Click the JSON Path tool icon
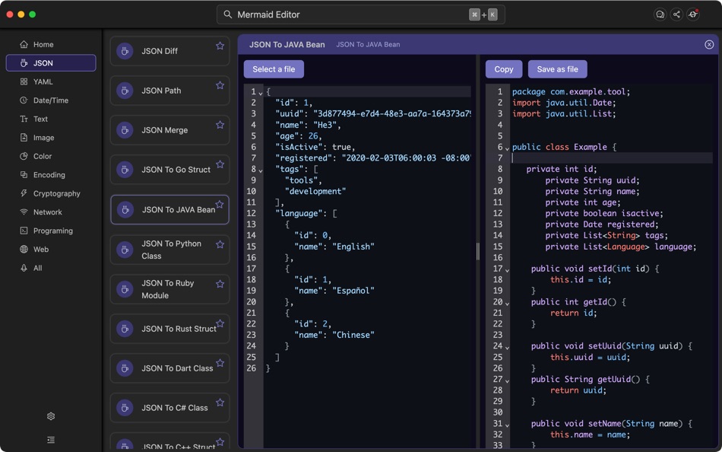 [125, 91]
